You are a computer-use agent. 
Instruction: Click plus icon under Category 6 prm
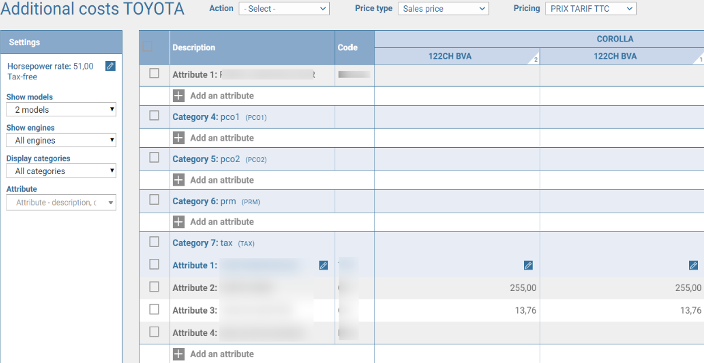179,222
